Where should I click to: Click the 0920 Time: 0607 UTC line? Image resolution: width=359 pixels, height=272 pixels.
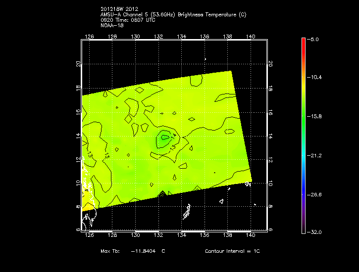click(127, 20)
